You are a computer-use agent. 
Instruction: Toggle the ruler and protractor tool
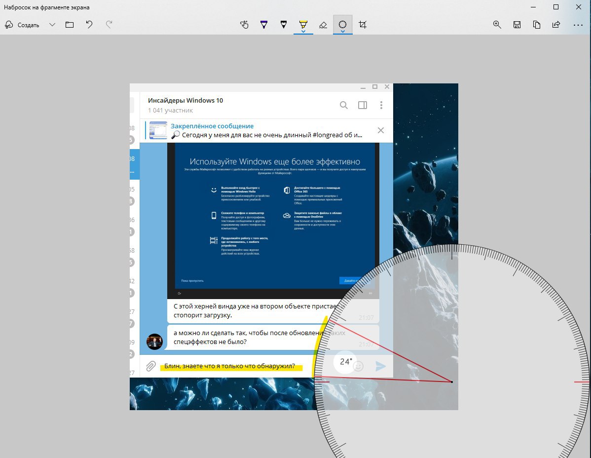343,24
